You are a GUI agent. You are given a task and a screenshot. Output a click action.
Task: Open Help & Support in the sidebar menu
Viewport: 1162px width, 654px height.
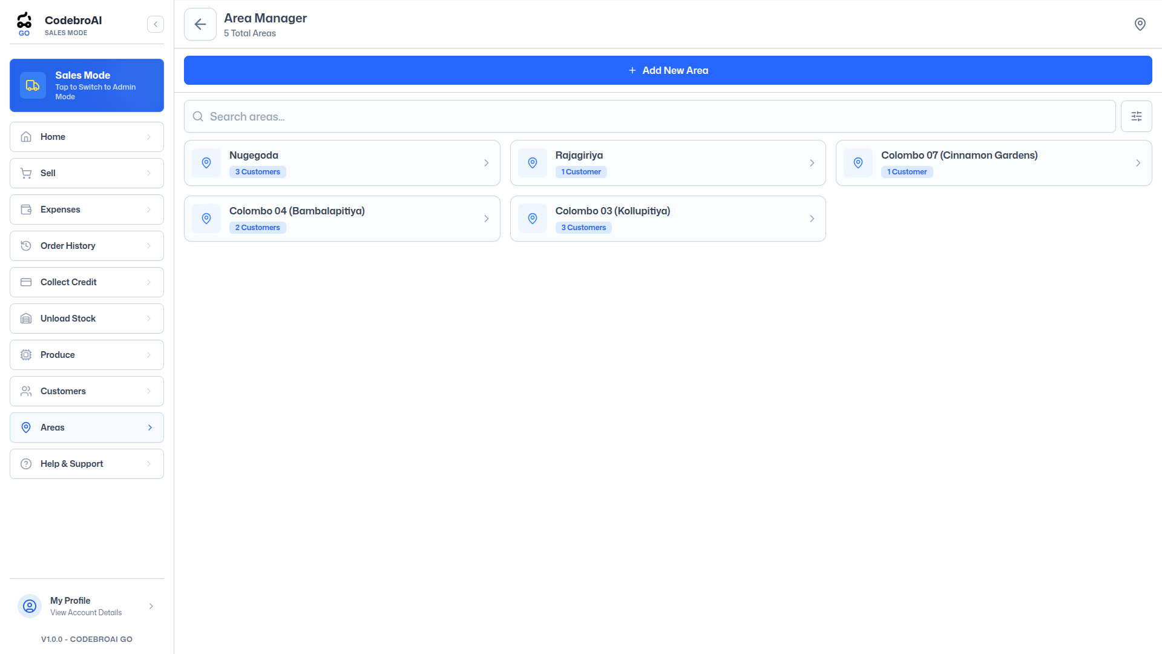pyautogui.click(x=87, y=464)
